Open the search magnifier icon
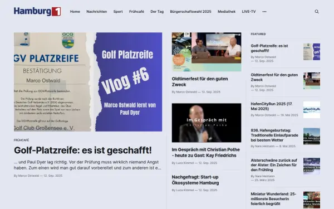Image resolution: width=334 pixels, height=209 pixels. tap(317, 12)
